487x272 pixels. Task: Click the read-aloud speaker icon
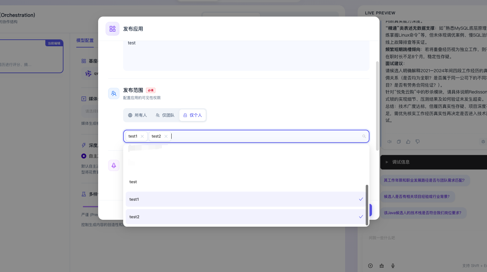pyautogui.click(x=389, y=142)
